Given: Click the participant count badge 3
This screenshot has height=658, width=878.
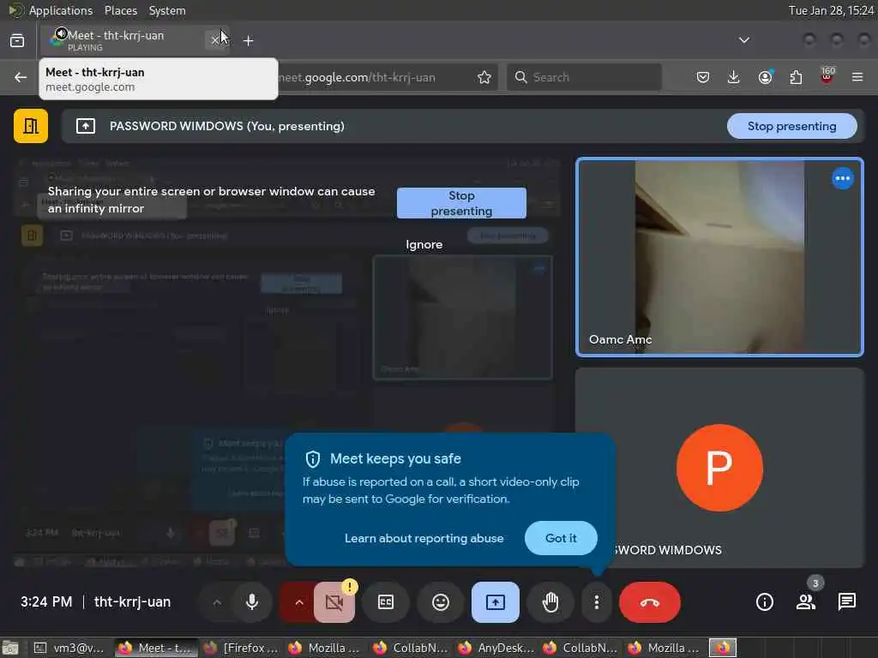Looking at the screenshot, I should pos(815,583).
